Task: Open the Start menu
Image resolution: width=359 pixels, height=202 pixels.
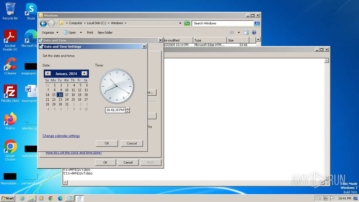Action: coord(8,198)
